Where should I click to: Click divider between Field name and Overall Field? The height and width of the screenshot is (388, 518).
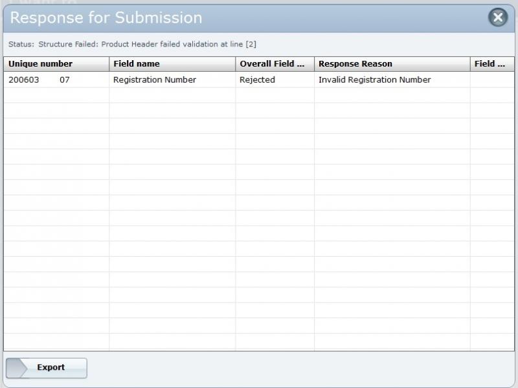(236, 64)
